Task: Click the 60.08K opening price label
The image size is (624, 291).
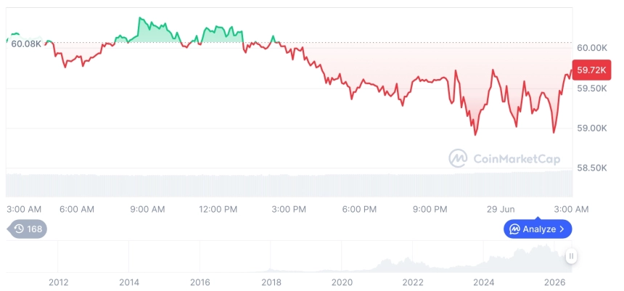Action: click(26, 44)
